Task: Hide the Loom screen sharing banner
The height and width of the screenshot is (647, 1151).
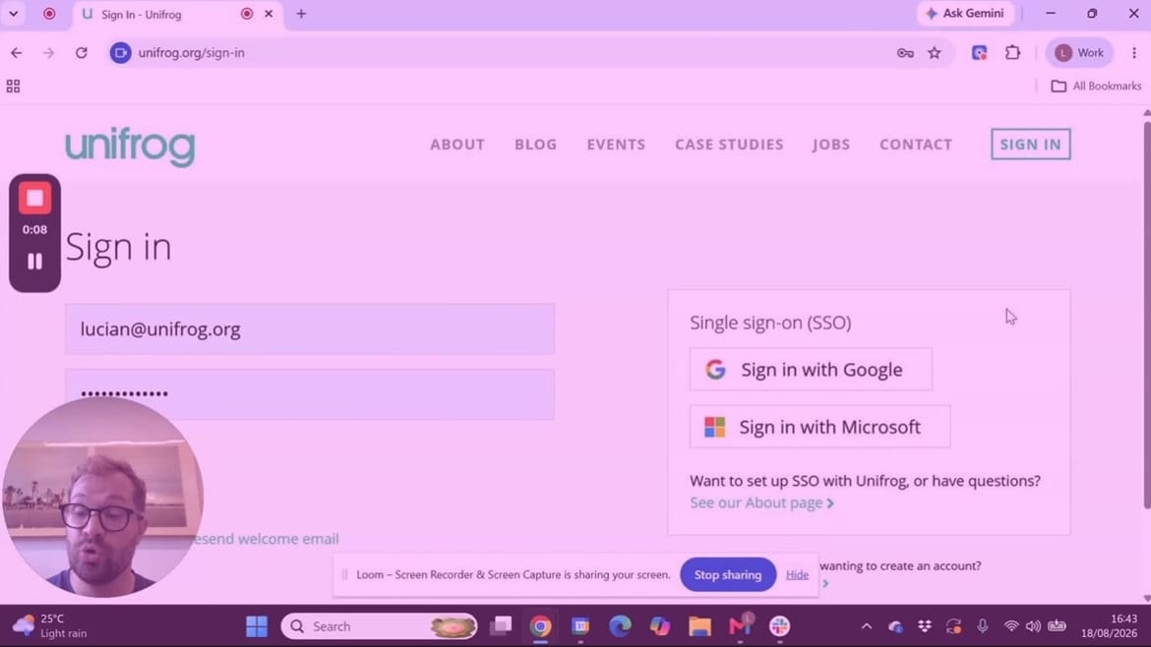Action: pos(797,574)
